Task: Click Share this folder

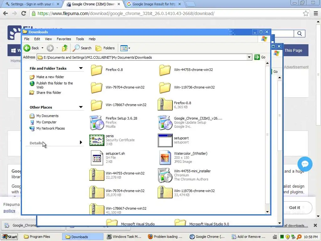Action: pyautogui.click(x=49, y=93)
